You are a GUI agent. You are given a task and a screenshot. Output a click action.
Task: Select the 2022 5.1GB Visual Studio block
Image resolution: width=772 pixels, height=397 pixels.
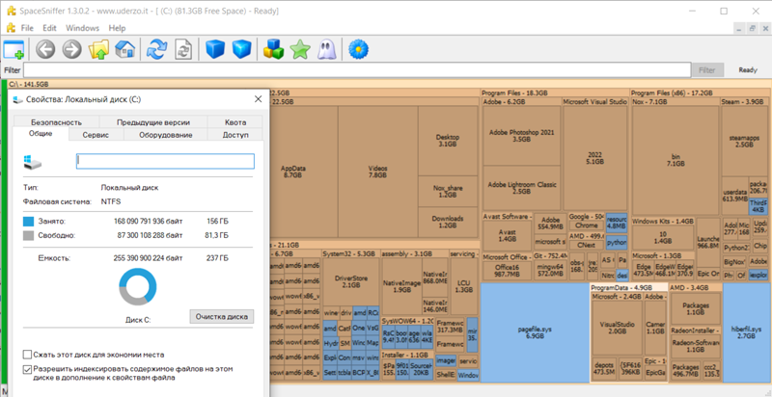594,158
